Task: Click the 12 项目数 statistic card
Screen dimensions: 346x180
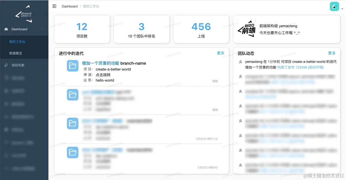Action: tap(82, 29)
